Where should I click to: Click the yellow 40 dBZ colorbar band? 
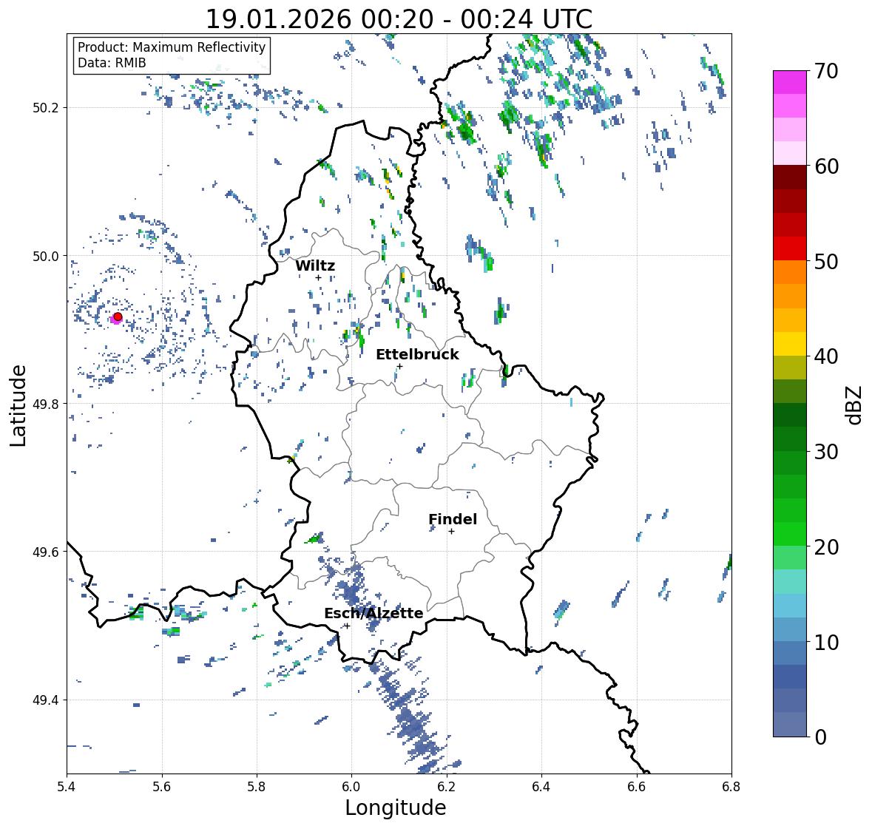coord(790,344)
